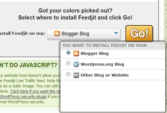
Task: Expand the Blogger Blog combo box
Action: pyautogui.click(x=84, y=34)
